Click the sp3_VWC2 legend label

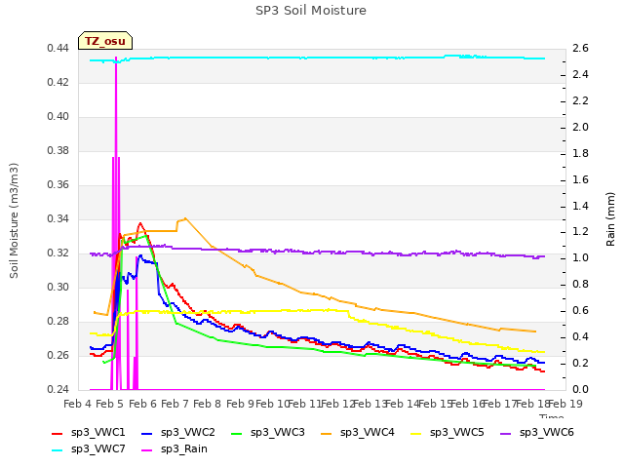[187, 433]
